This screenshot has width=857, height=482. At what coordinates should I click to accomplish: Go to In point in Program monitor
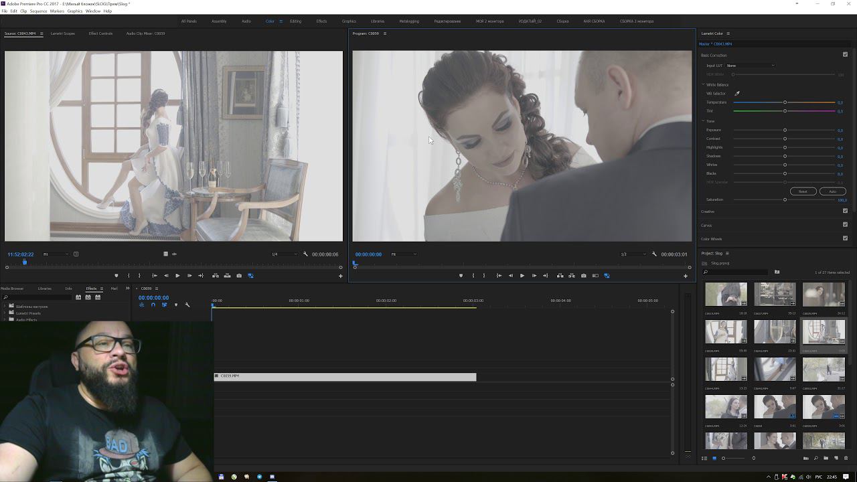[499, 275]
